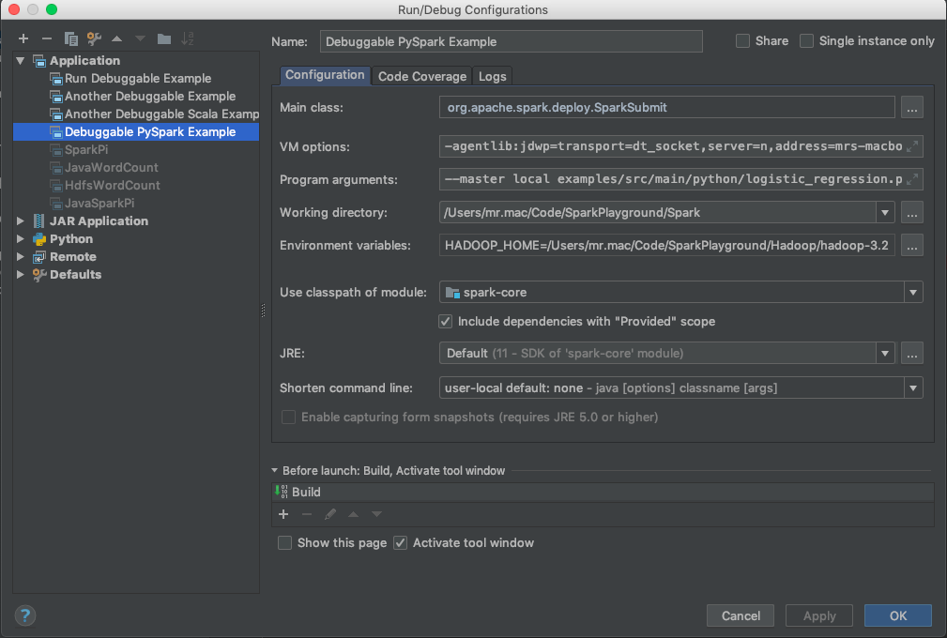
Task: Click the panel splitter handle
Action: click(264, 311)
